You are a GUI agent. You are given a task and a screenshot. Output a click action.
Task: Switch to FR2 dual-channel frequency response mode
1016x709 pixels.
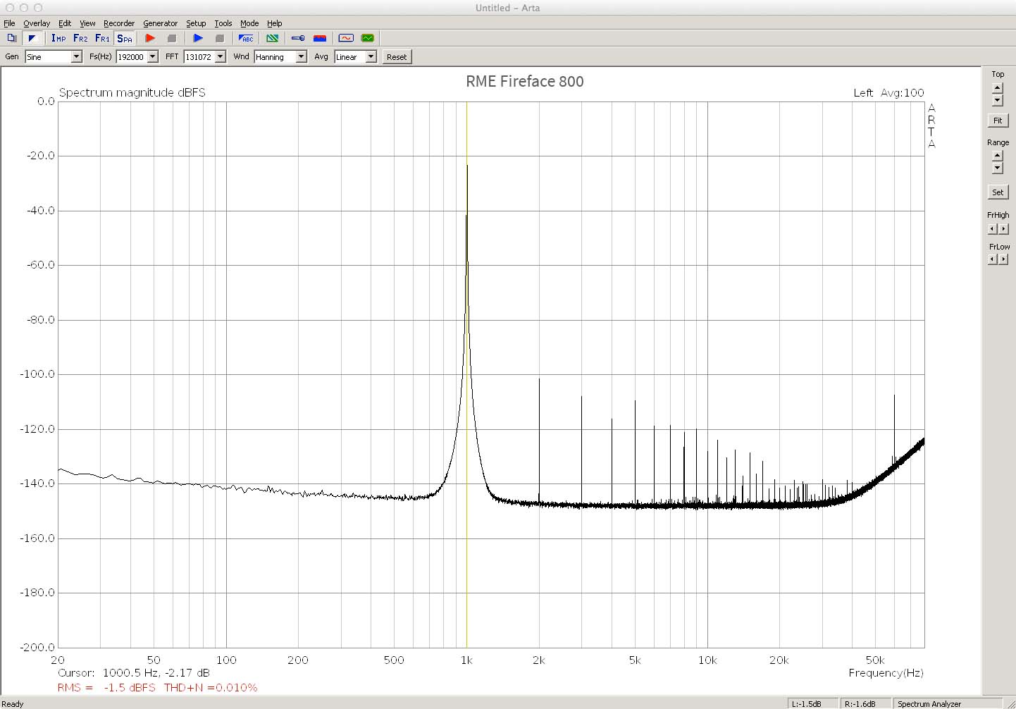pyautogui.click(x=80, y=38)
